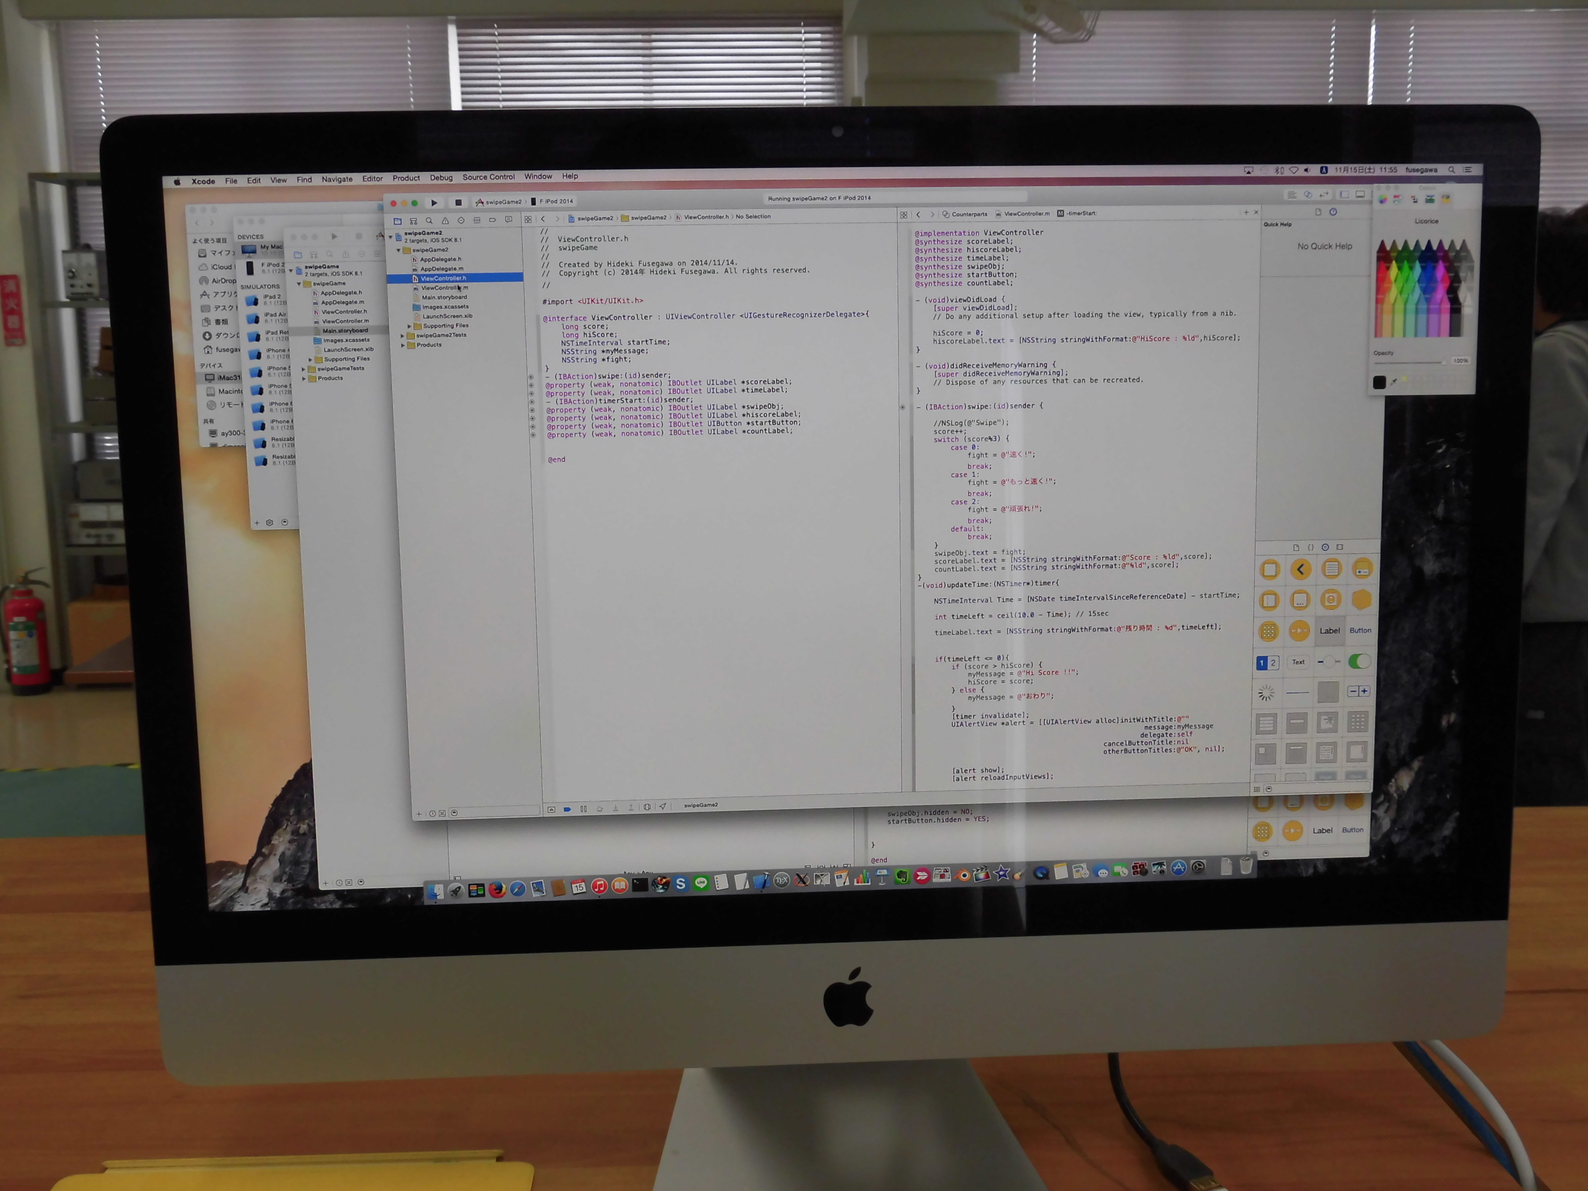
Task: Open the Breakpoint navigator icon
Action: 492,220
